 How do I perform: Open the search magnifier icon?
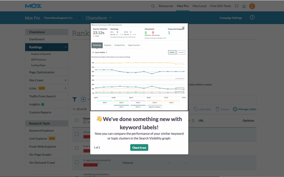[153, 6]
